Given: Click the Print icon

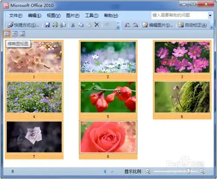Looking at the screenshot, I should click(x=55, y=25).
